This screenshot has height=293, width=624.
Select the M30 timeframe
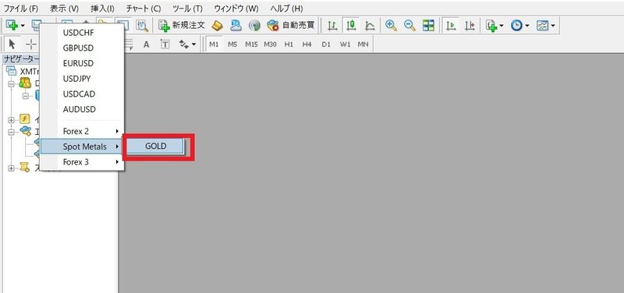point(270,44)
